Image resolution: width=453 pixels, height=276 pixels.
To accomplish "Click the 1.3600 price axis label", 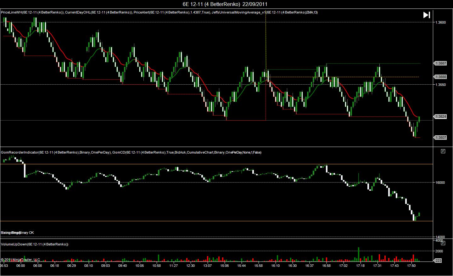I will click(441, 22).
